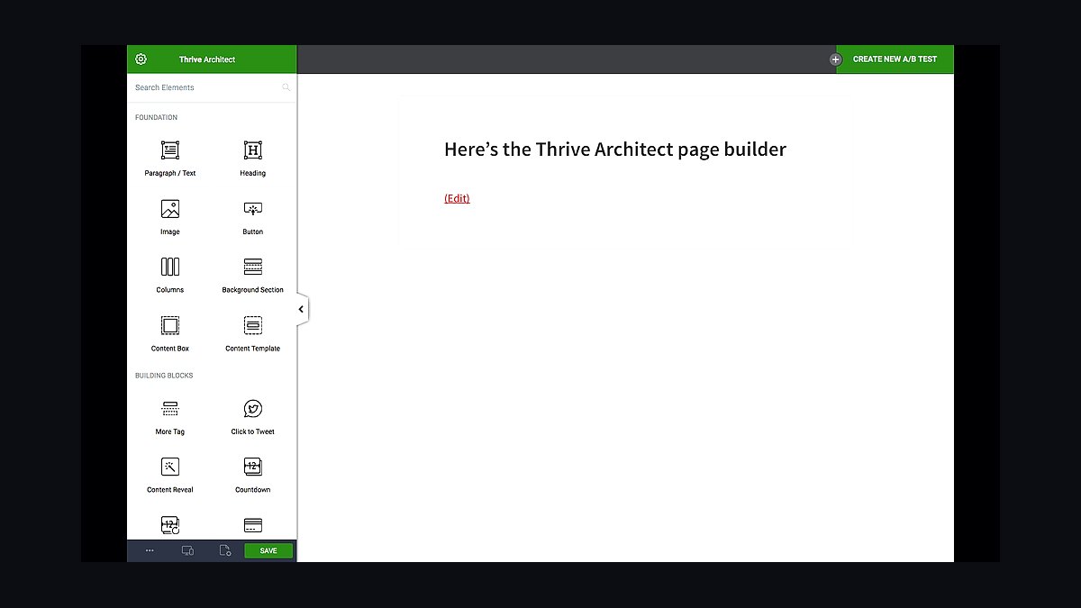The width and height of the screenshot is (1081, 608).
Task: Click the FOUNDATION section label
Action: [156, 118]
